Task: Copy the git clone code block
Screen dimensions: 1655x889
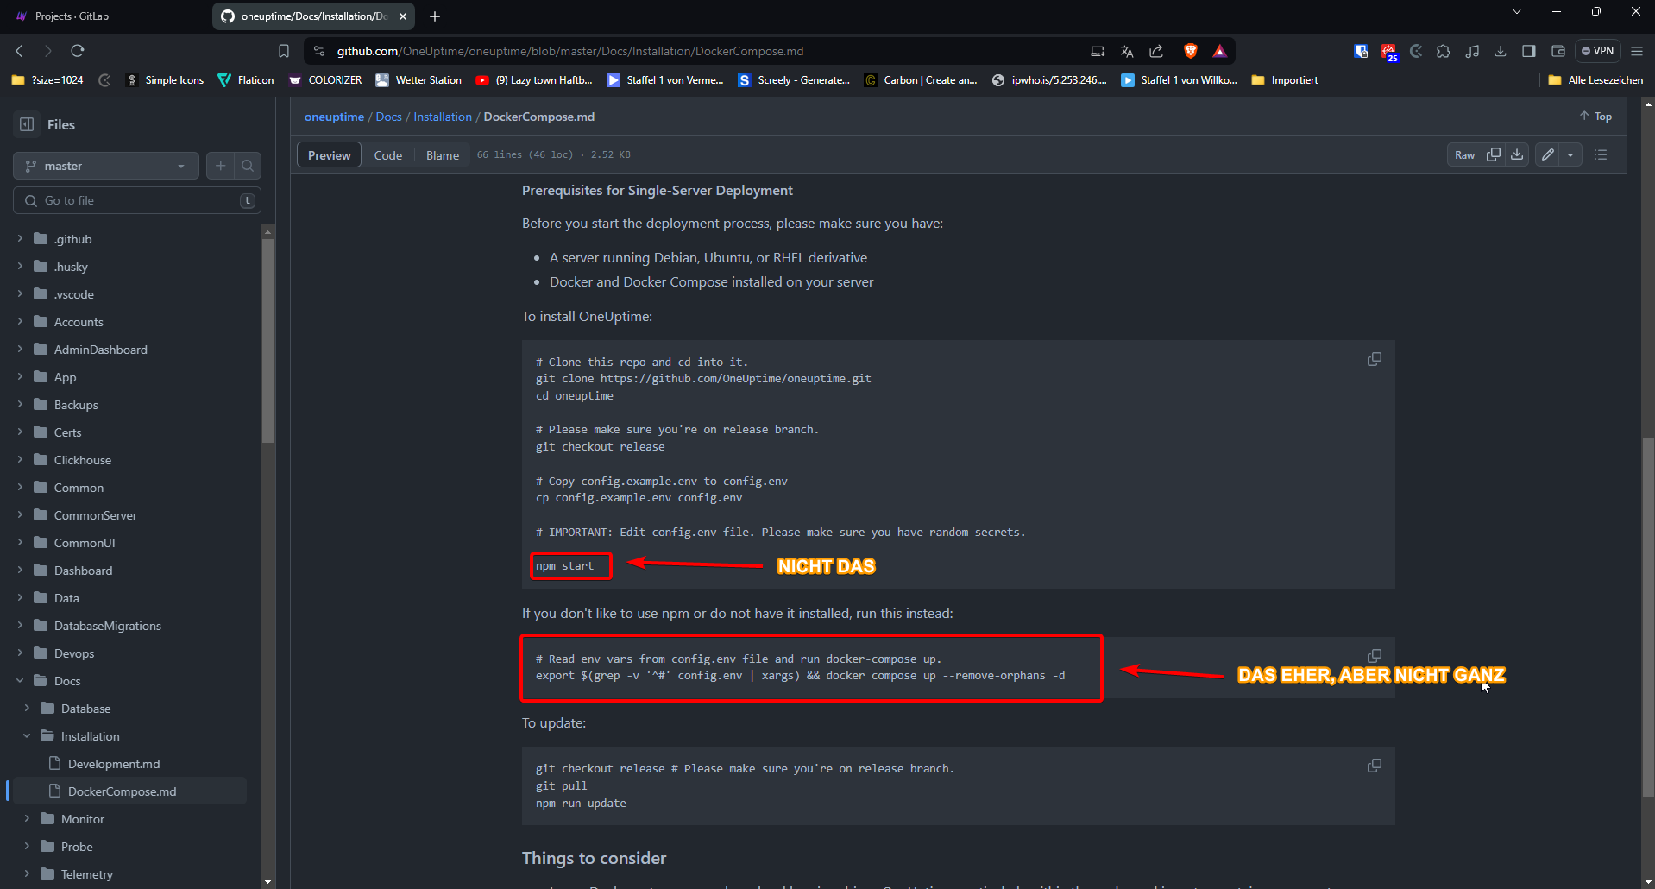Action: 1375,359
